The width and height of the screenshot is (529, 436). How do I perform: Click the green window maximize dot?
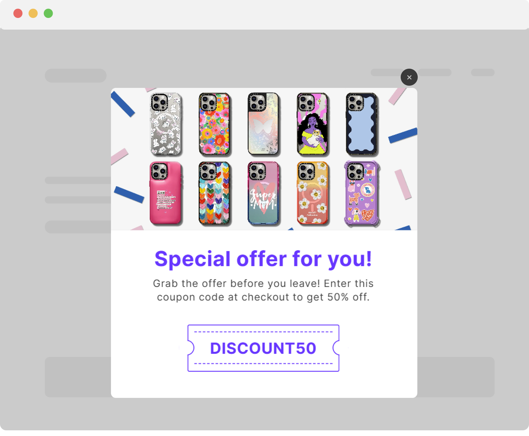coord(48,13)
